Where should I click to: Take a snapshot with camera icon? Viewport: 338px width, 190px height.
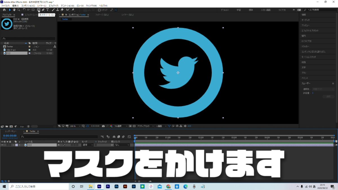103,126
